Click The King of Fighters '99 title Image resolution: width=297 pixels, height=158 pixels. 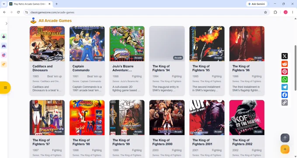pyautogui.click(x=121, y=142)
